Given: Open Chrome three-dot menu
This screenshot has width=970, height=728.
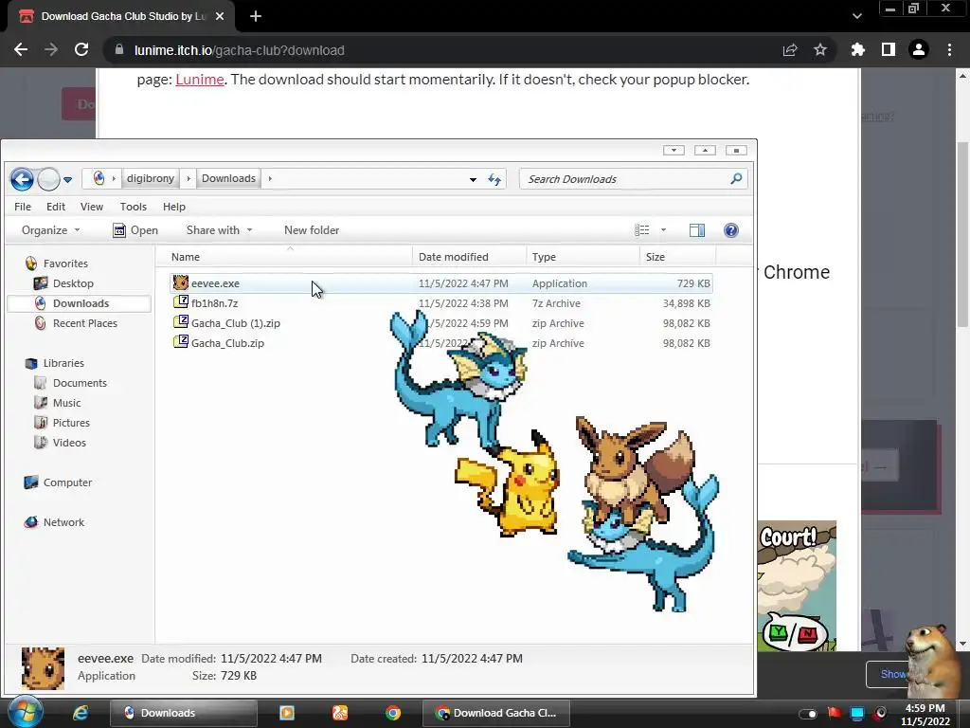Looking at the screenshot, I should pos(949,50).
